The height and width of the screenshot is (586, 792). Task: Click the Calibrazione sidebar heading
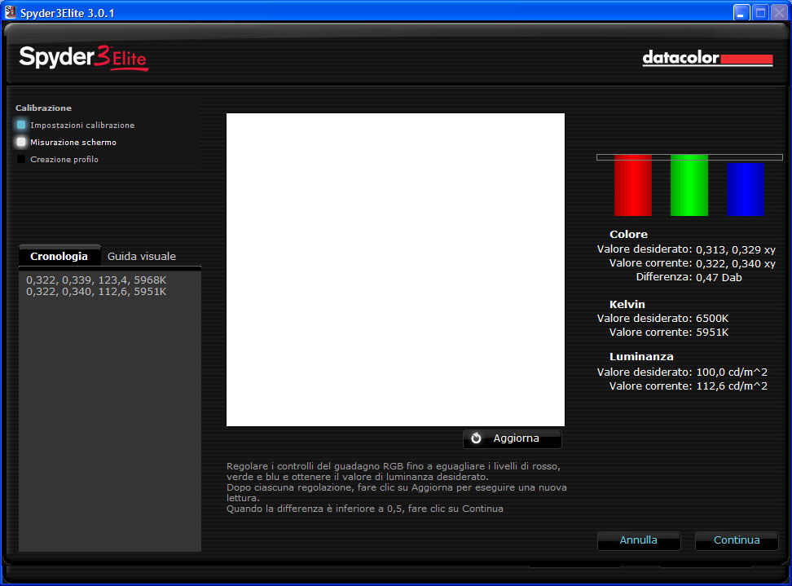(43, 108)
